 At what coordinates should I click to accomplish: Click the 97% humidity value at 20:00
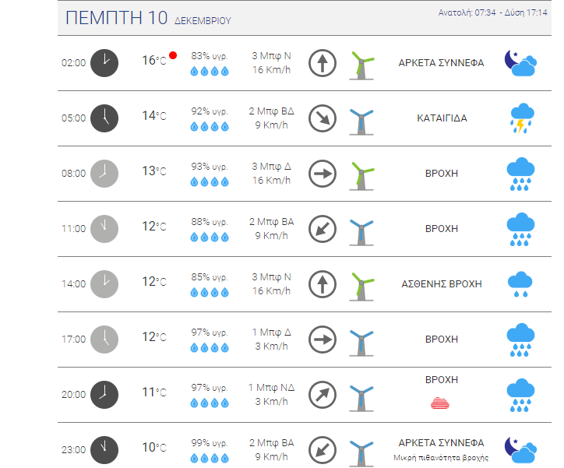[210, 388]
